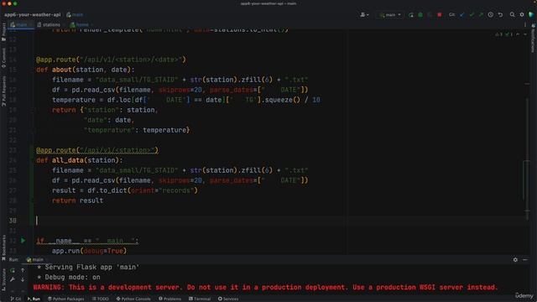This screenshot has height=302, width=537.
Task: Click the up arrow in Run panel
Action: [x=23, y=270]
